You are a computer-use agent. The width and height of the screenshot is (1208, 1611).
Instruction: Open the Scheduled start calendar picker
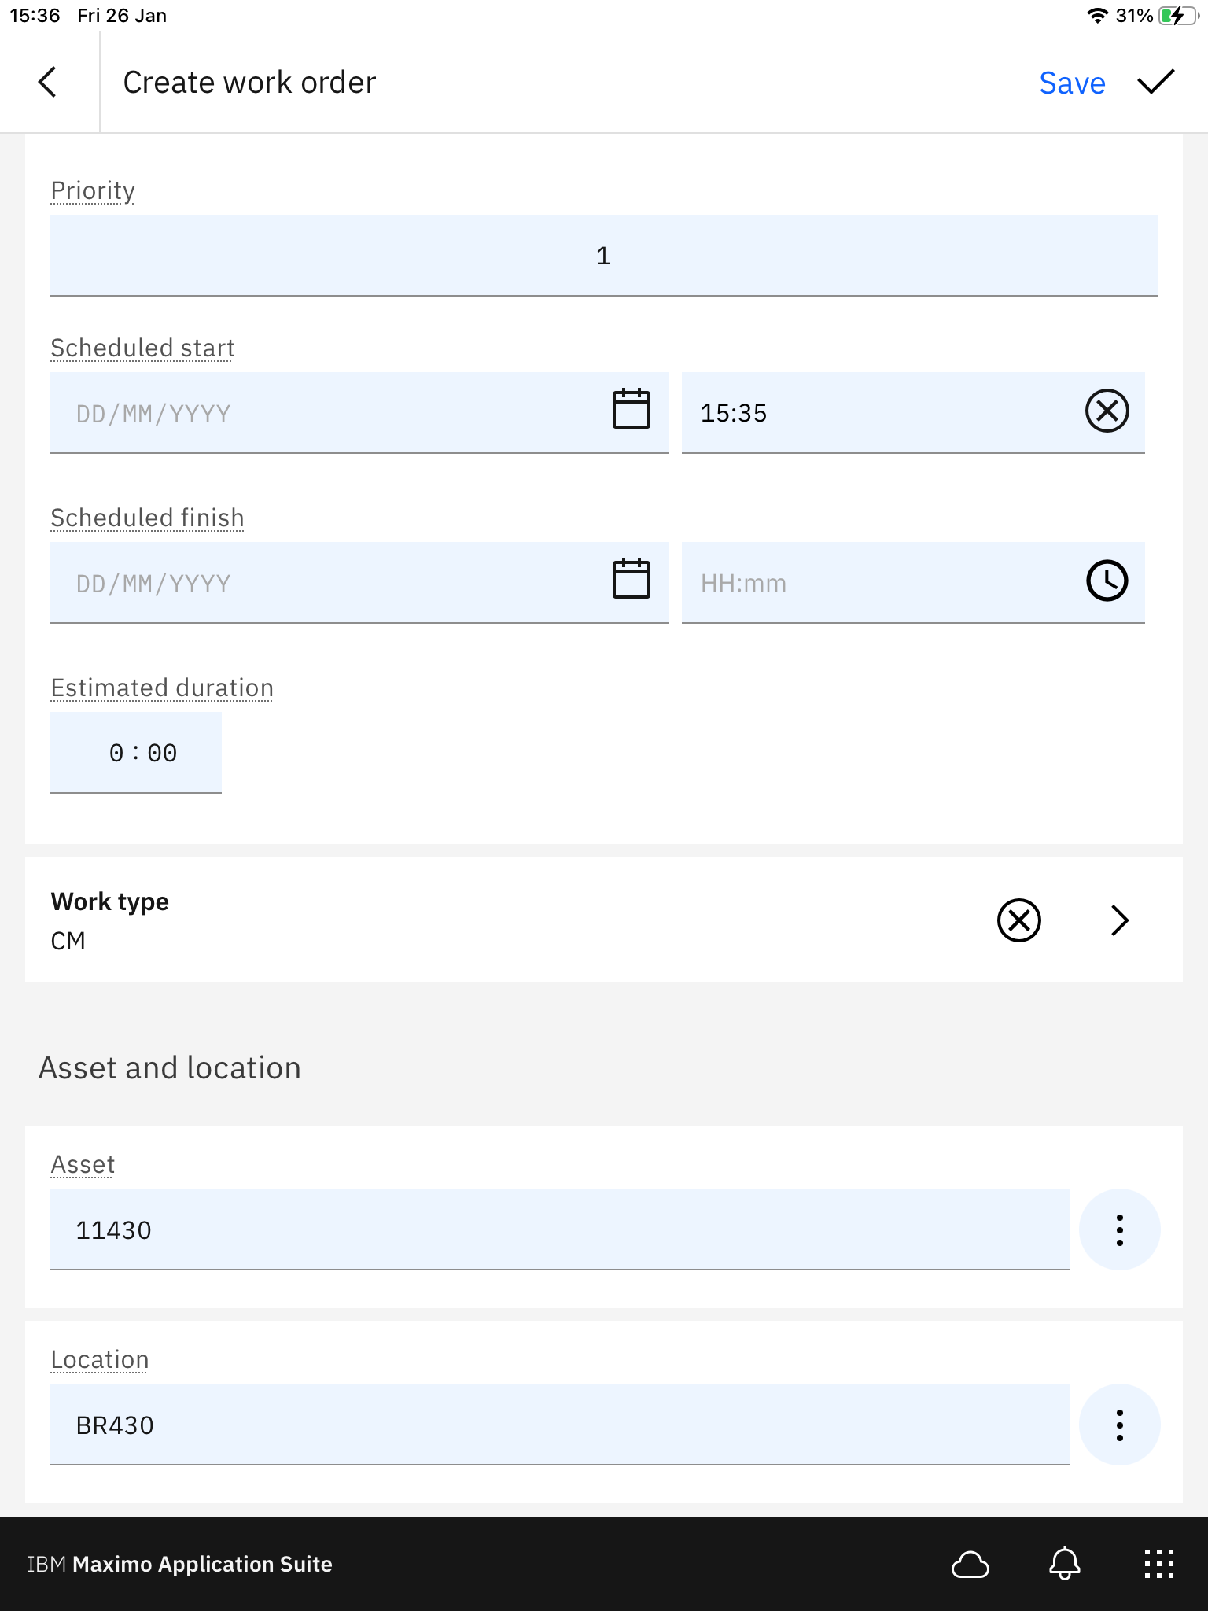tap(631, 409)
